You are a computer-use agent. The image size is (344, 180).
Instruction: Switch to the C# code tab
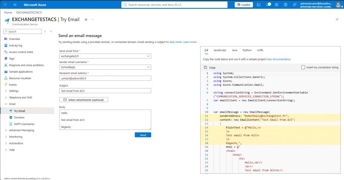207,50
